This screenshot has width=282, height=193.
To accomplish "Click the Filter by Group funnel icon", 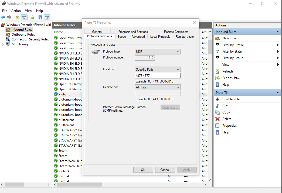I will point(218,58).
